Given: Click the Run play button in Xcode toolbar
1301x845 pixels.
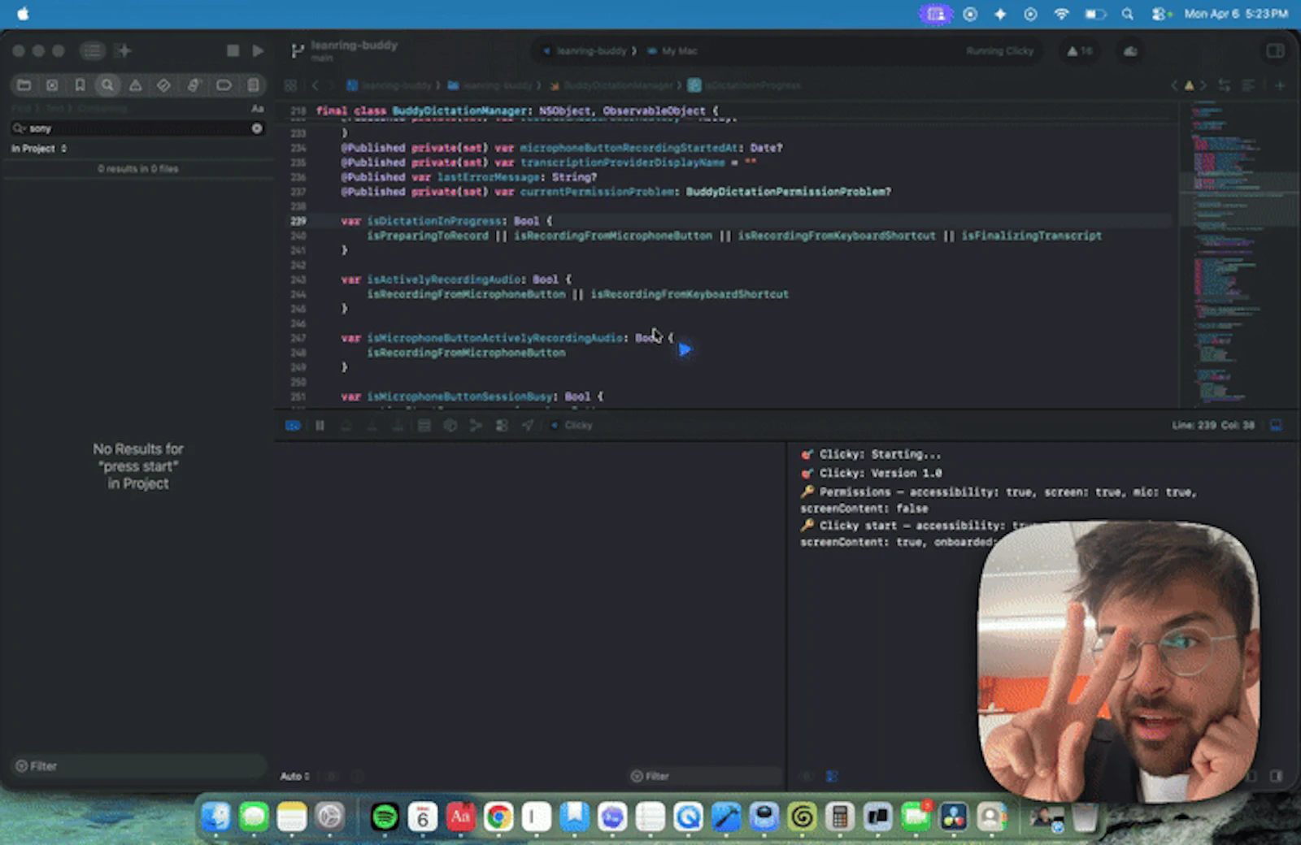Looking at the screenshot, I should pos(258,50).
